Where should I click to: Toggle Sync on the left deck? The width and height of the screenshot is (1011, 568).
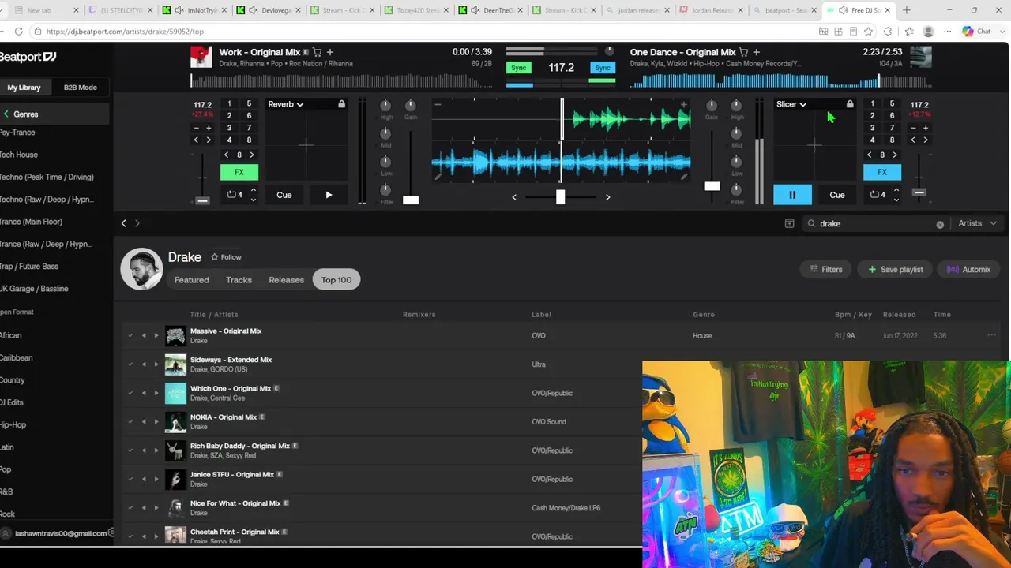click(518, 68)
